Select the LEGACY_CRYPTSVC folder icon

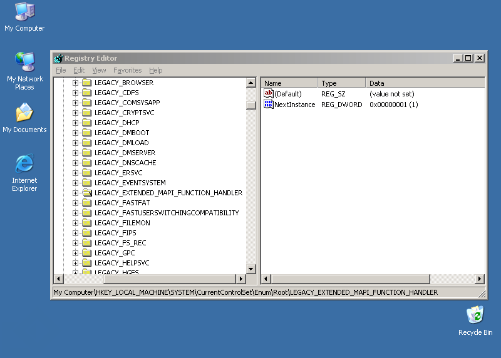[x=87, y=113]
